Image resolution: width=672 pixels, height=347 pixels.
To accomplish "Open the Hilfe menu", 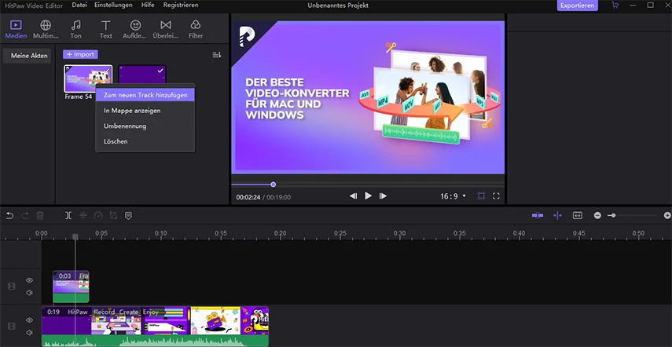I will point(148,5).
